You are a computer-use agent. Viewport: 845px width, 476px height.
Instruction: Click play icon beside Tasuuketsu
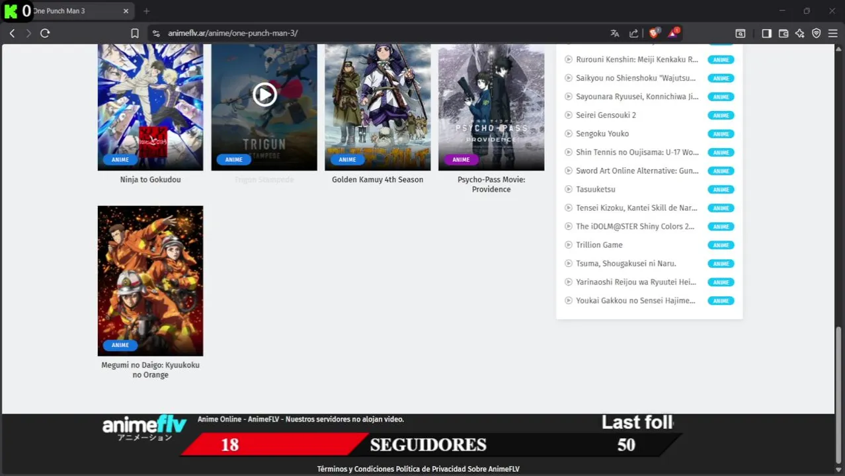[x=568, y=189]
